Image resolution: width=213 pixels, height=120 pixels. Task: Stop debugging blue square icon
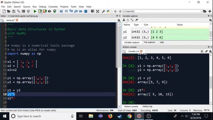86,11
